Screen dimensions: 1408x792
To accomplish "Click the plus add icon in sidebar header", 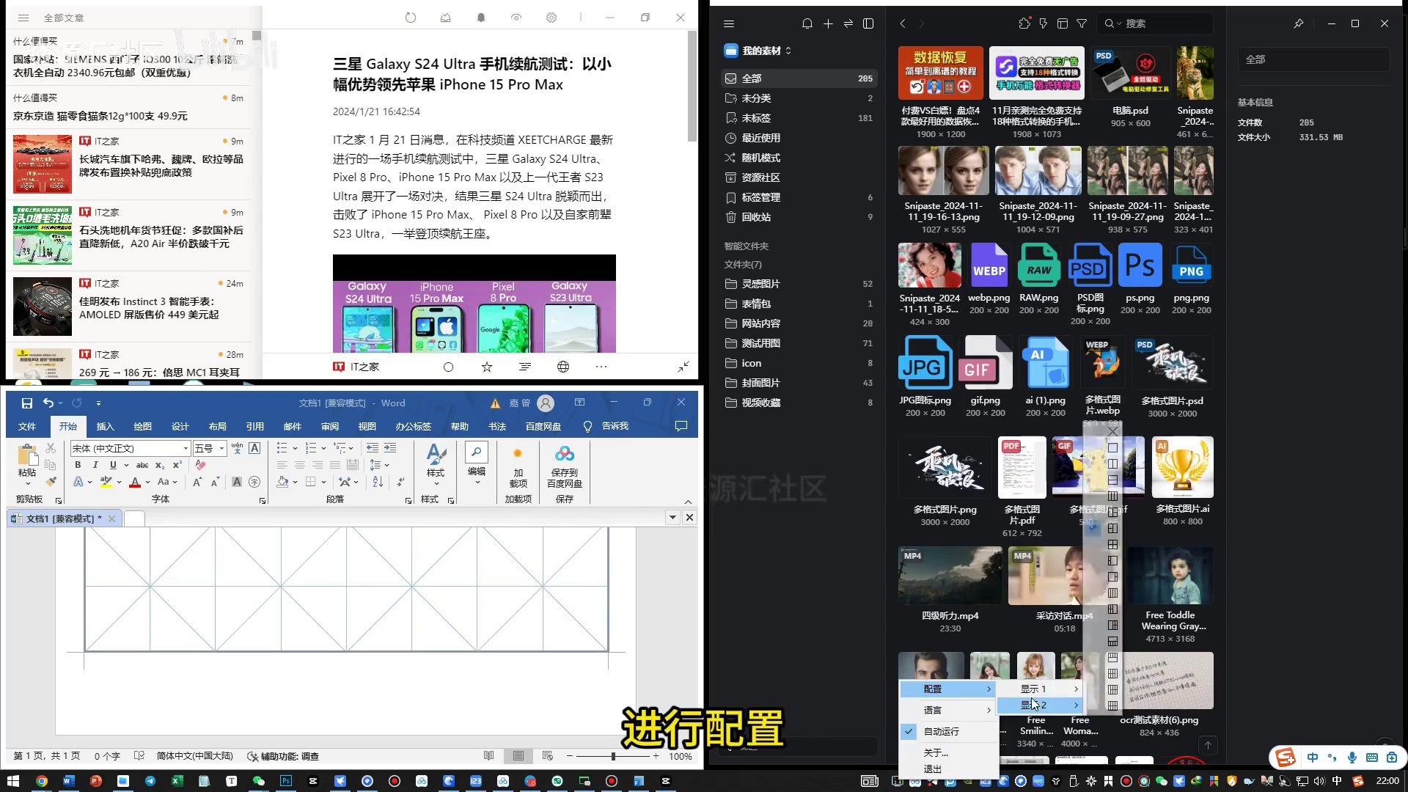I will (828, 23).
